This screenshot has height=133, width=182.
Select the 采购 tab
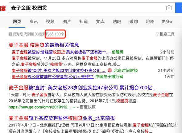[x=134, y=22]
